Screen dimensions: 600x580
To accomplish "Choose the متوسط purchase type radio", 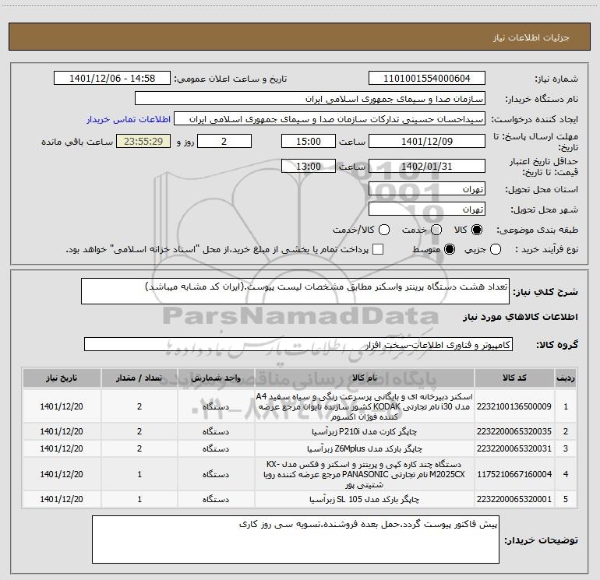I will [450, 250].
